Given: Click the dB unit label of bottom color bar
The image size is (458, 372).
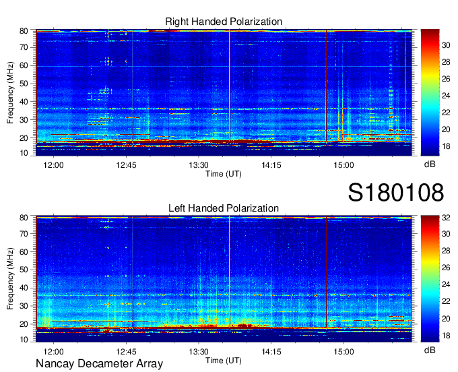Looking at the screenshot, I should pyautogui.click(x=430, y=350).
